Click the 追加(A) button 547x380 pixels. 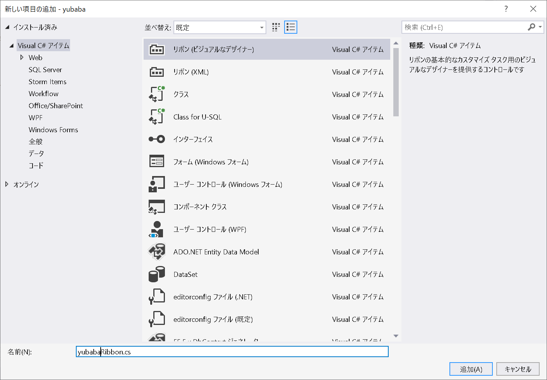(x=471, y=369)
